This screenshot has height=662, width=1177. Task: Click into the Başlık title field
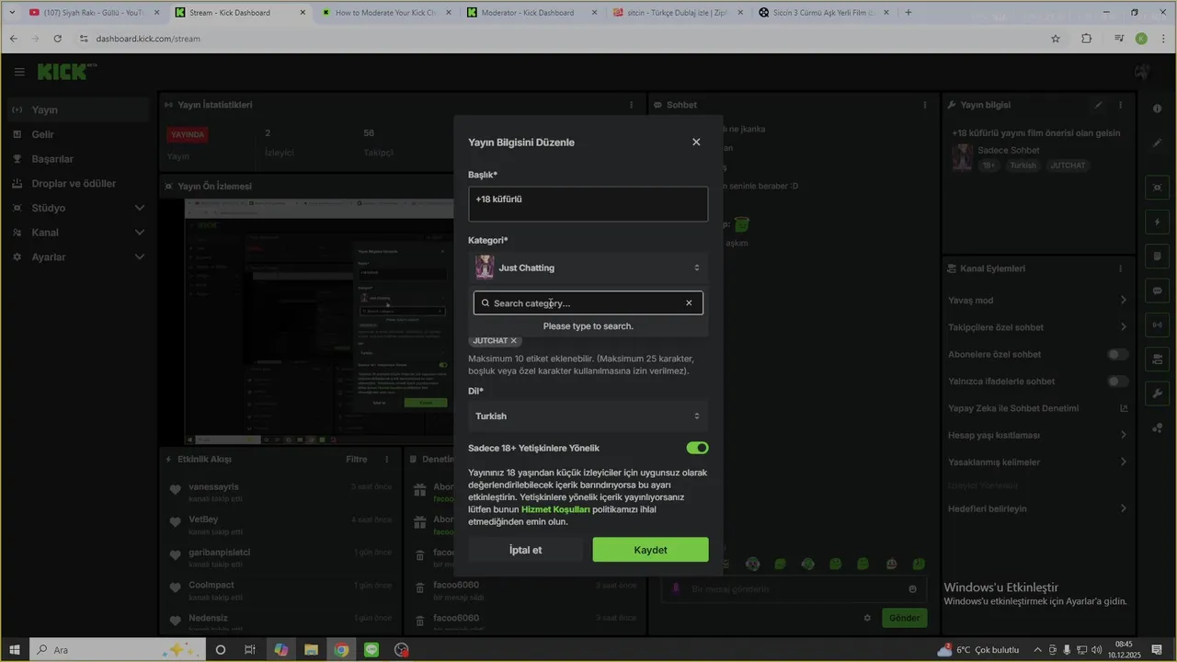click(588, 204)
